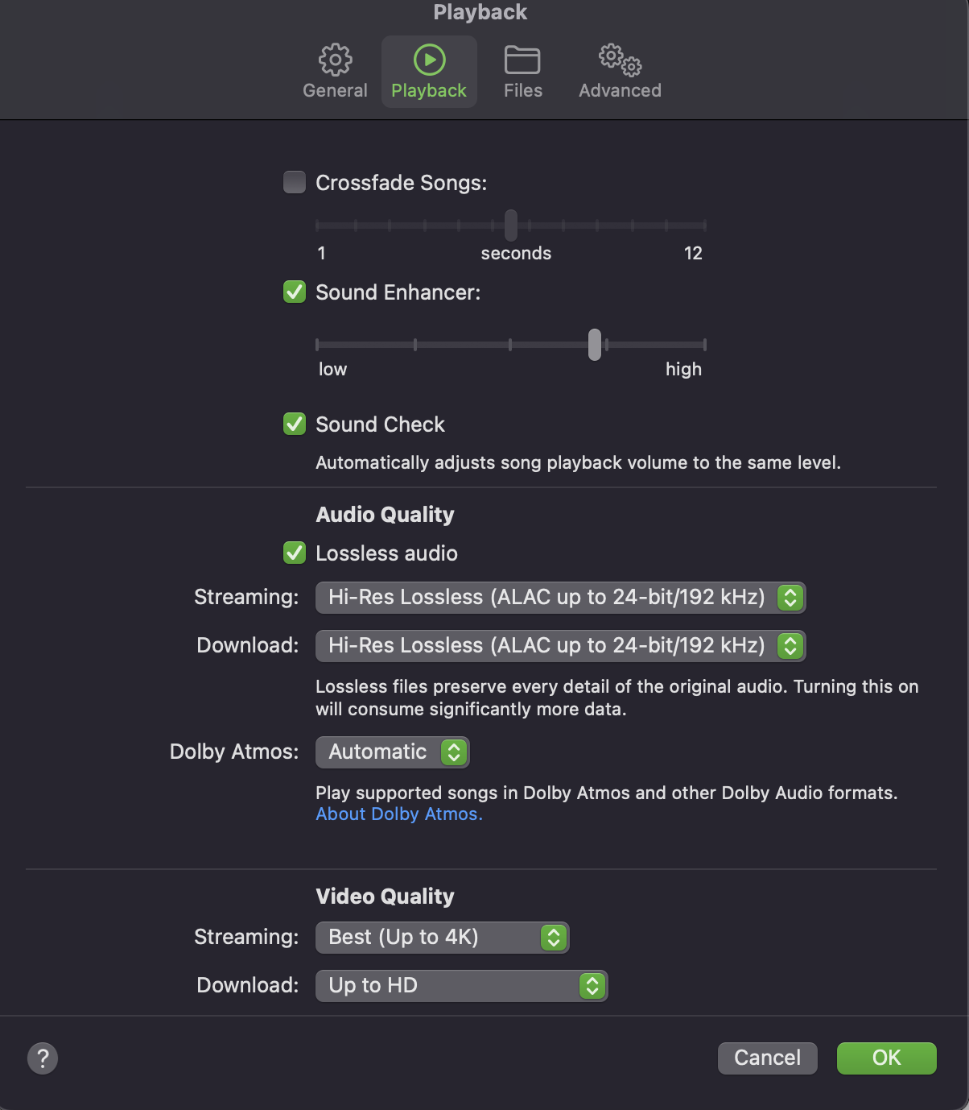This screenshot has height=1110, width=969.
Task: Turn off the Lossless audio checkbox
Action: pos(295,553)
